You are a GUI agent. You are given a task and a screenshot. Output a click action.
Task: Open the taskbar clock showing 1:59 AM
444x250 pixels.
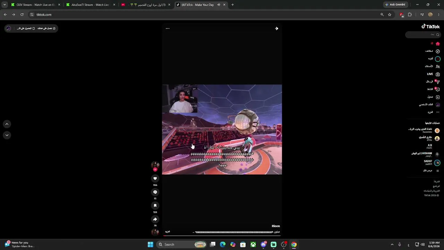click(434, 244)
